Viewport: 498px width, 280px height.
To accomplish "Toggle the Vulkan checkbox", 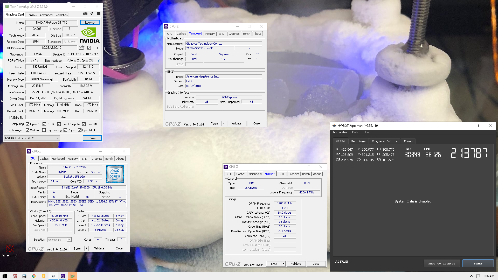I will 27,130.
